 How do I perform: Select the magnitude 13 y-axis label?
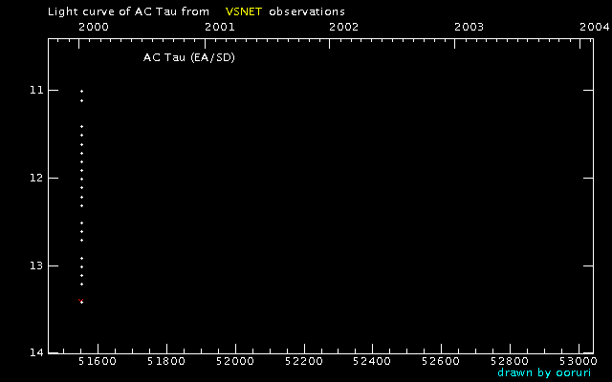(x=35, y=265)
